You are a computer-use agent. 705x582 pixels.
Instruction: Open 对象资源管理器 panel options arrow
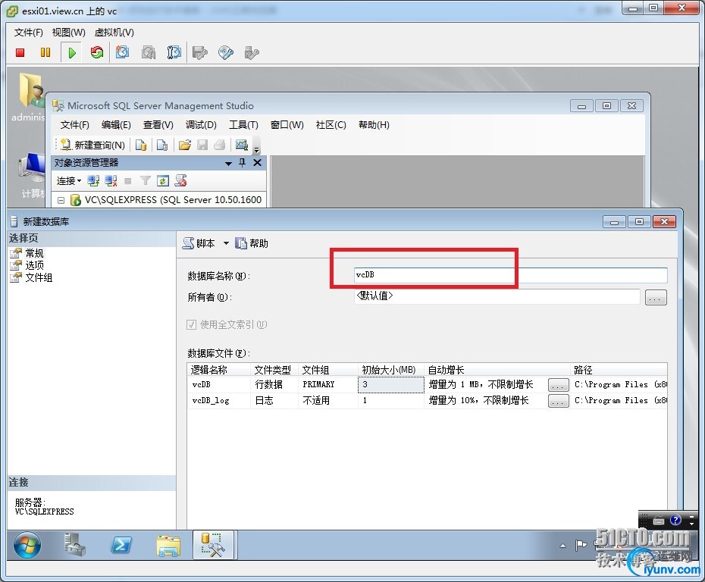pos(228,164)
